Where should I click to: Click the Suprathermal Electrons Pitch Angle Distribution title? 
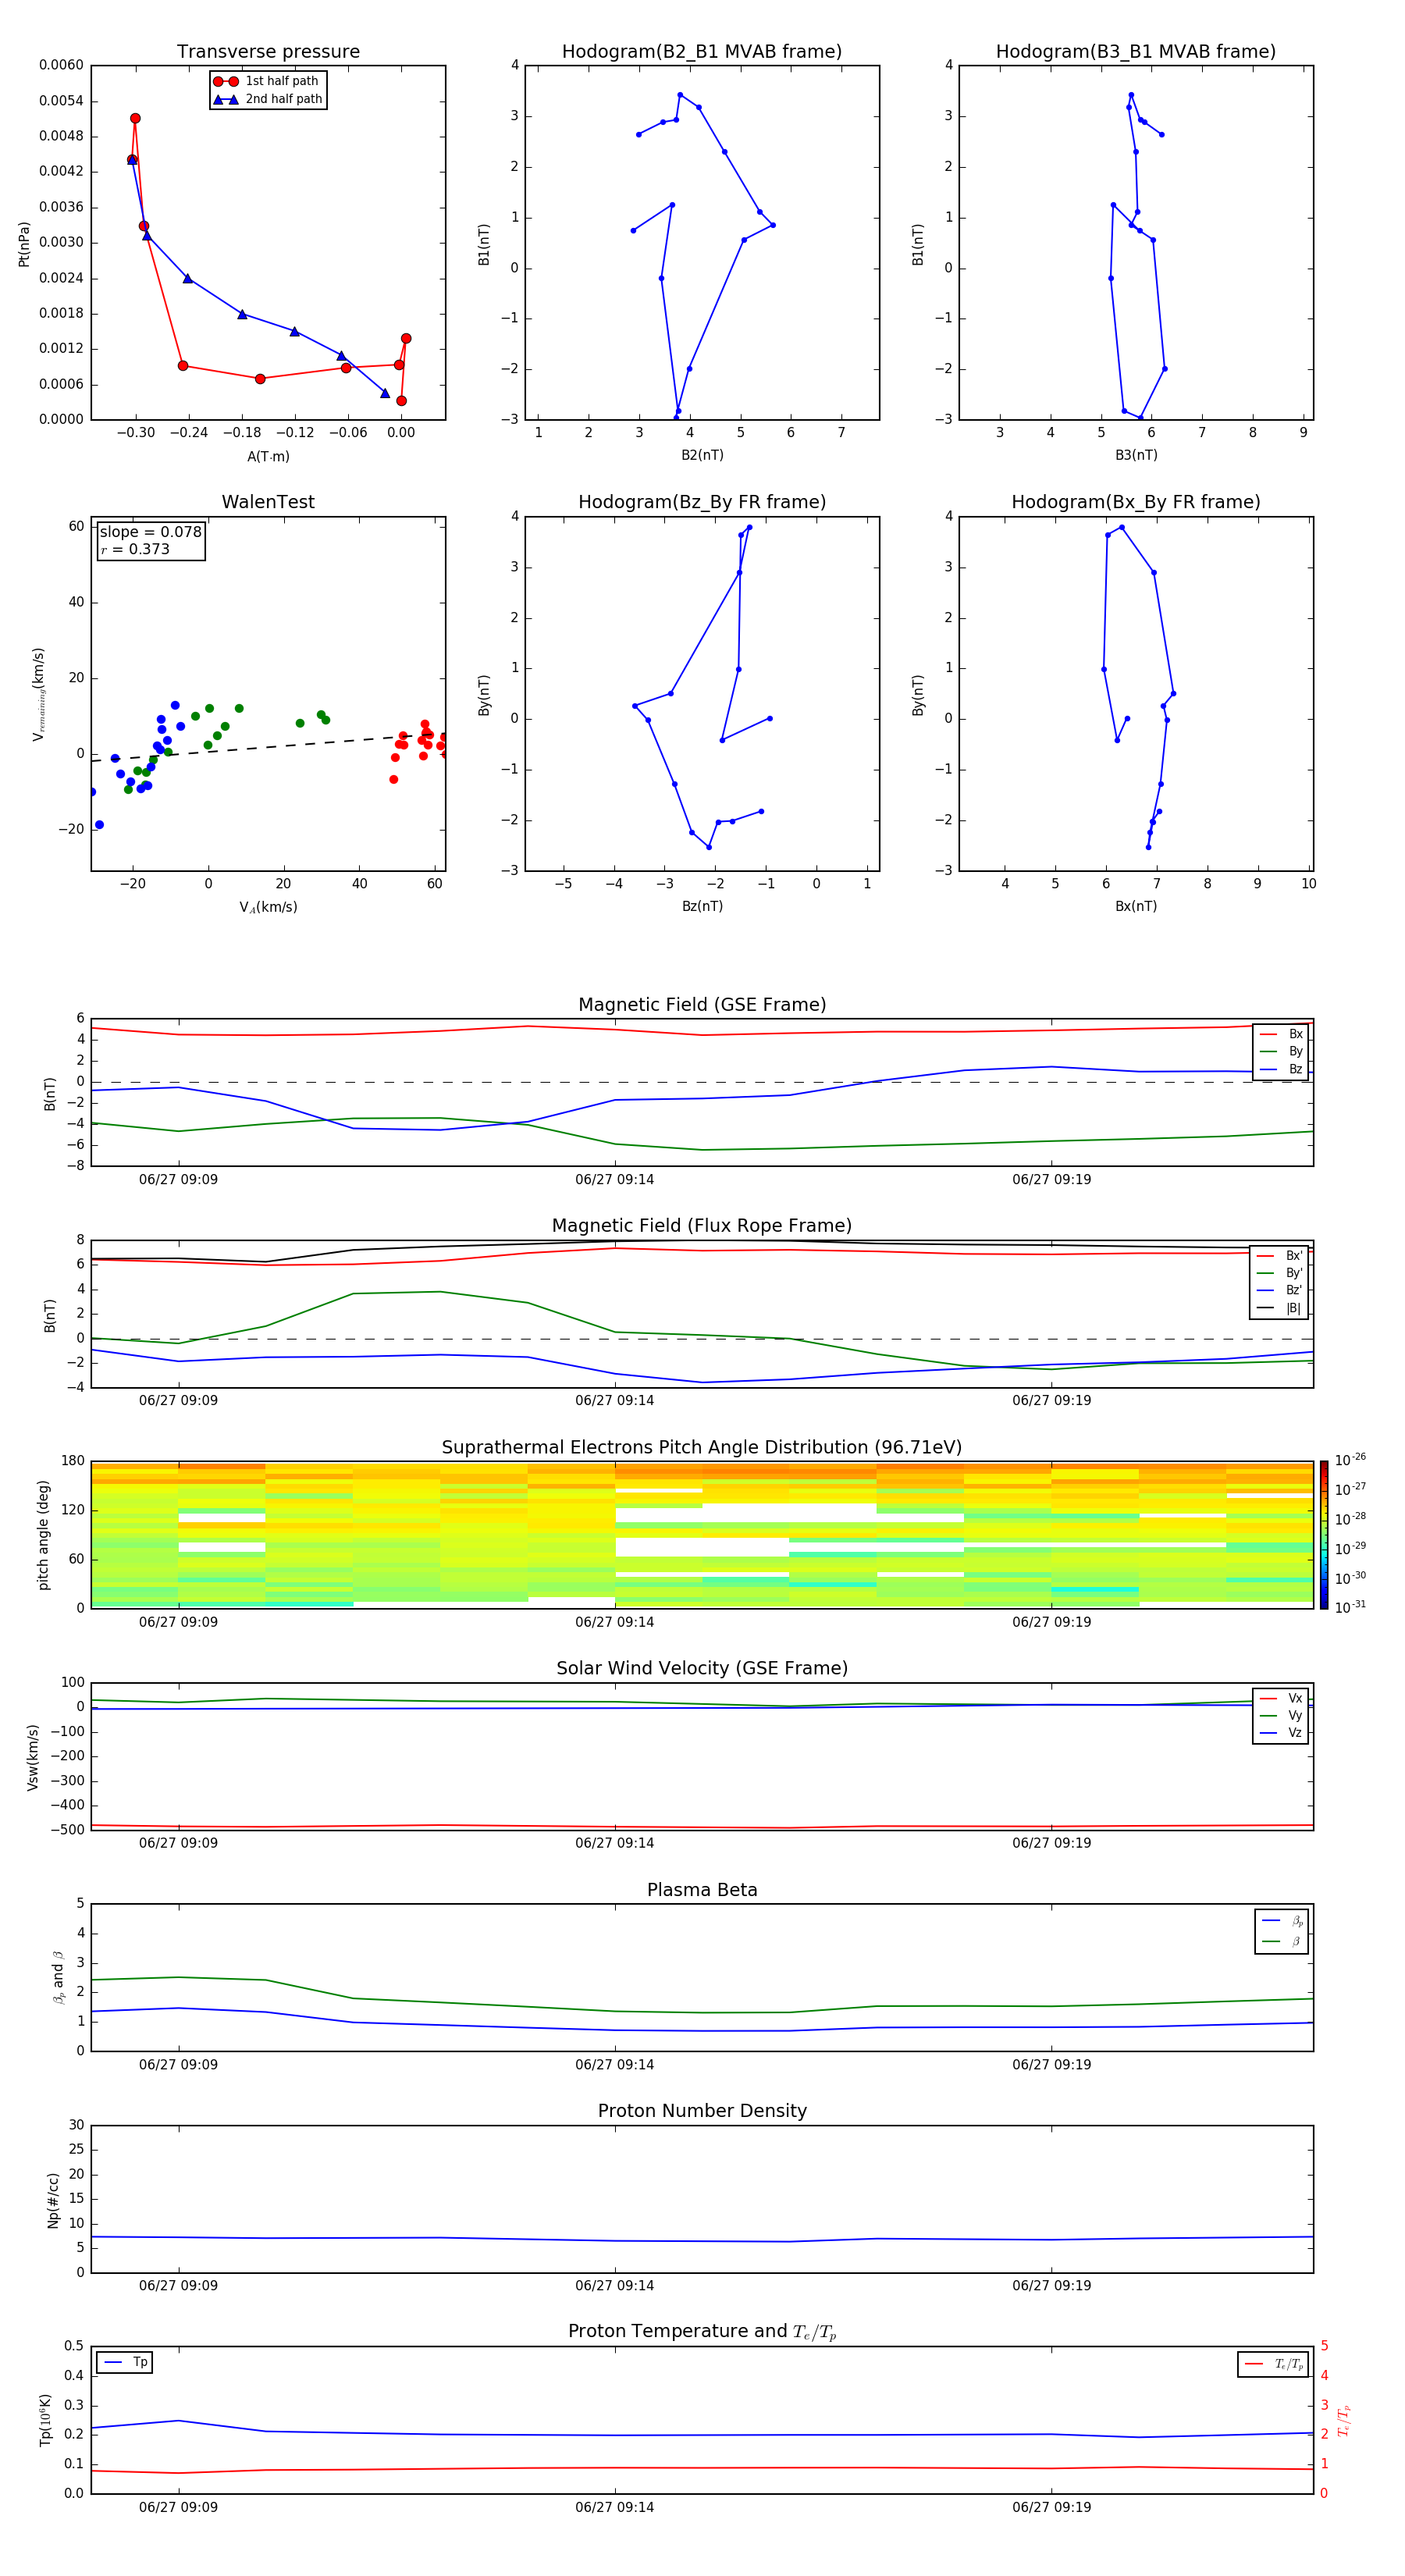pyautogui.click(x=702, y=1447)
